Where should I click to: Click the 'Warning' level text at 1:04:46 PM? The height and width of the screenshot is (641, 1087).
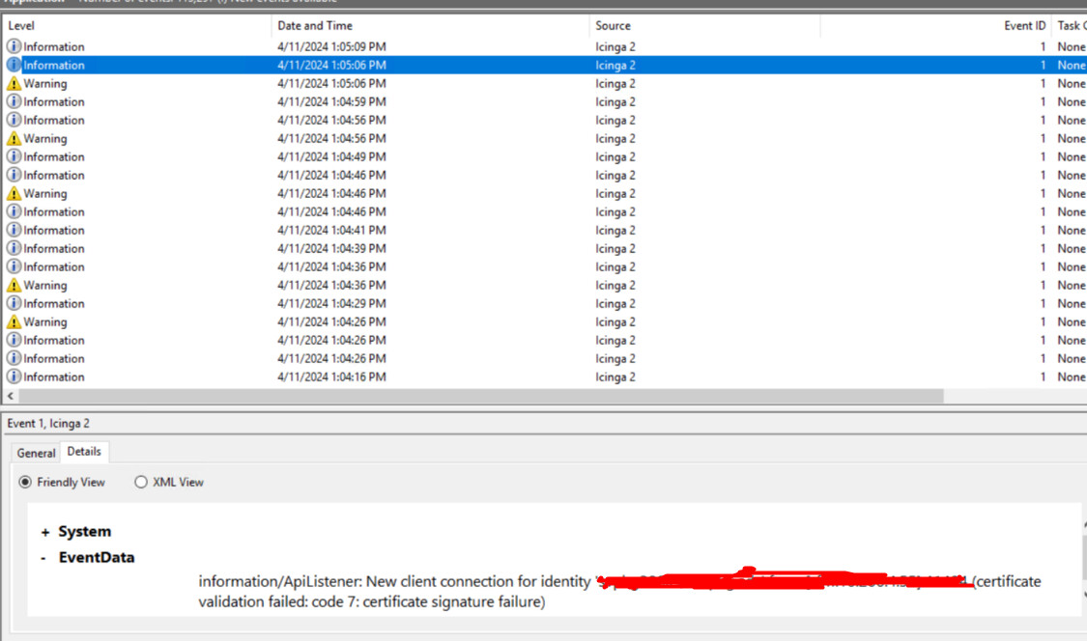tap(45, 193)
